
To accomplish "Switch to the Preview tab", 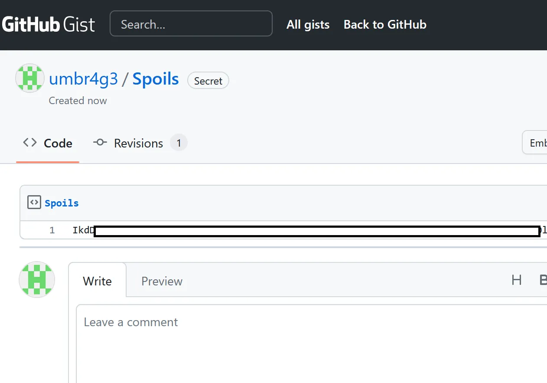I will [162, 281].
